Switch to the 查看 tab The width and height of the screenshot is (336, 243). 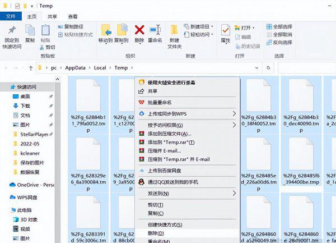[x=73, y=16]
